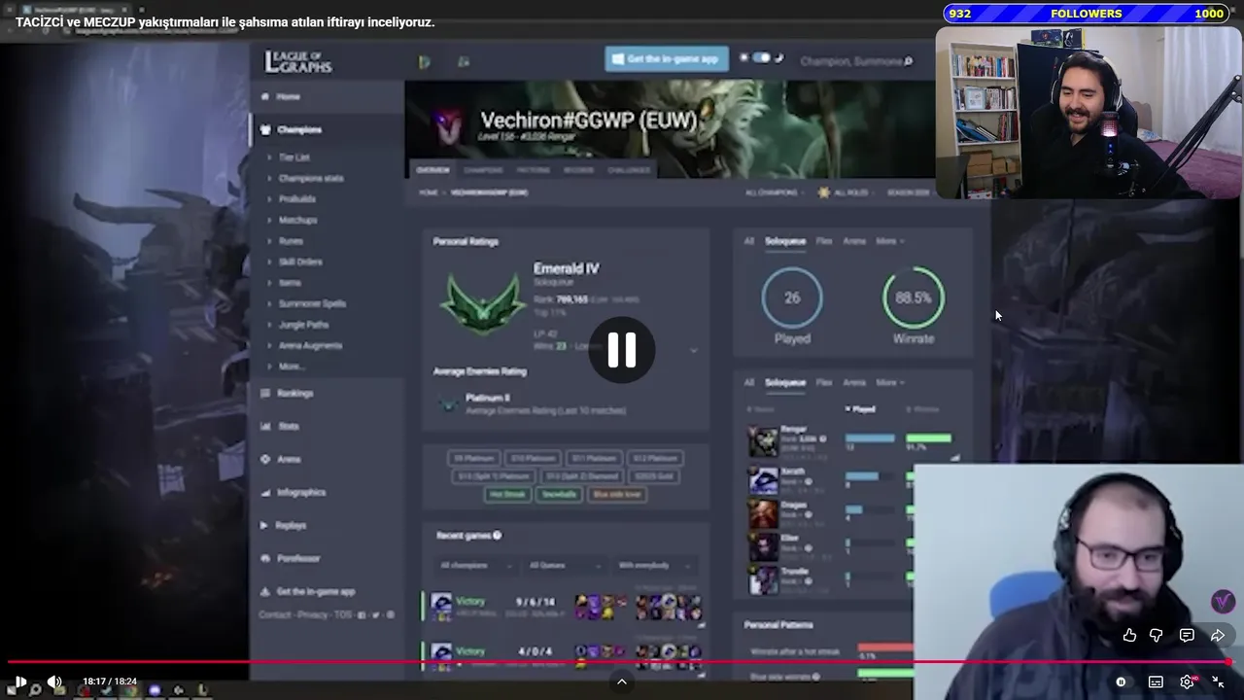
Task: Share the video using arrow icon
Action: click(1218, 635)
